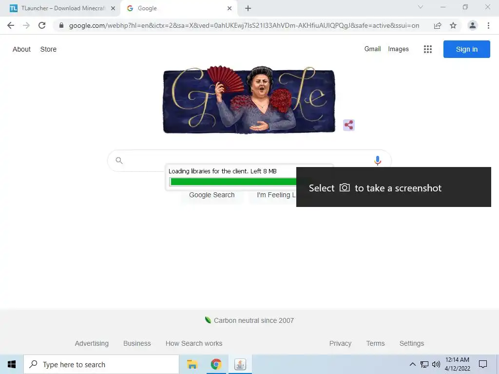The image size is (499, 374).
Task: View site info via padlock icon
Action: click(61, 25)
